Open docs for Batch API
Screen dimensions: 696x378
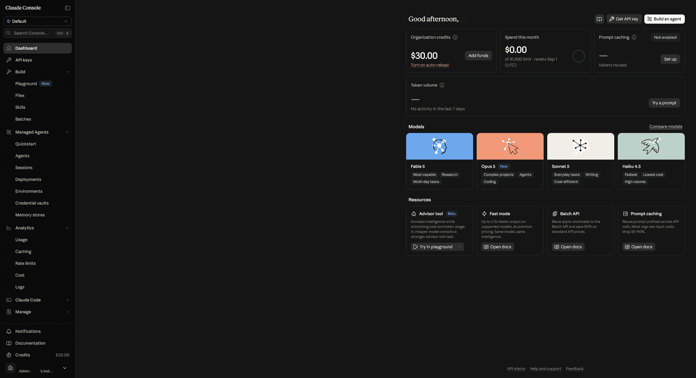click(568, 247)
